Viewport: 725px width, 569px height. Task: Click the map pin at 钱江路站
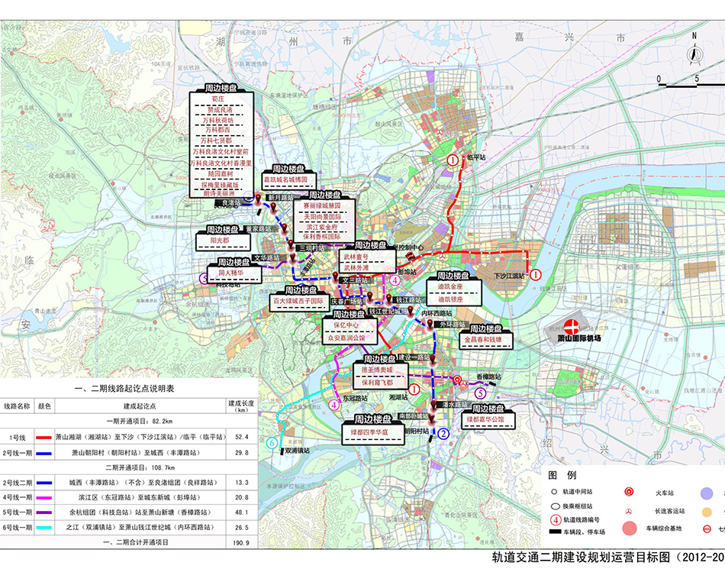(389, 299)
